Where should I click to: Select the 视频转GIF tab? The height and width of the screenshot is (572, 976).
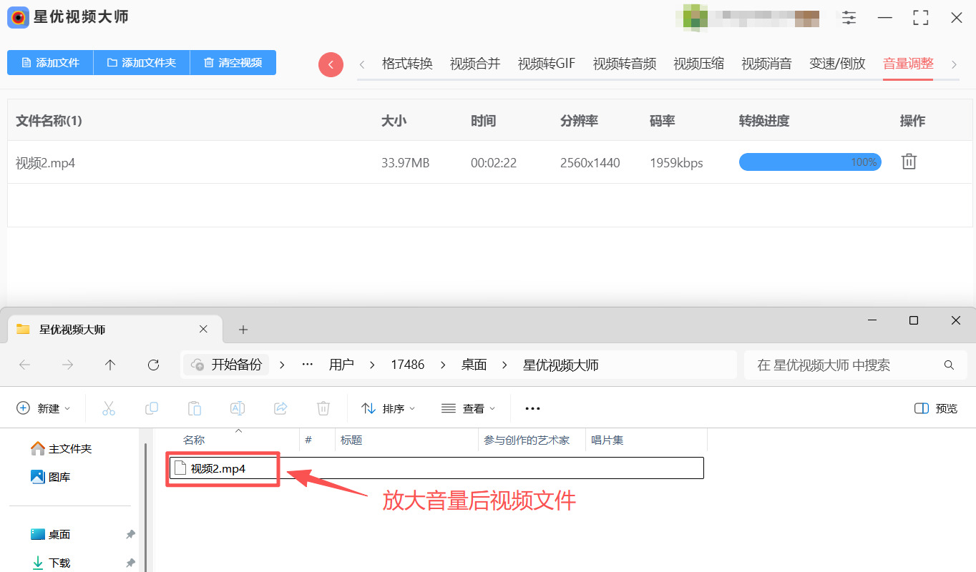point(547,64)
